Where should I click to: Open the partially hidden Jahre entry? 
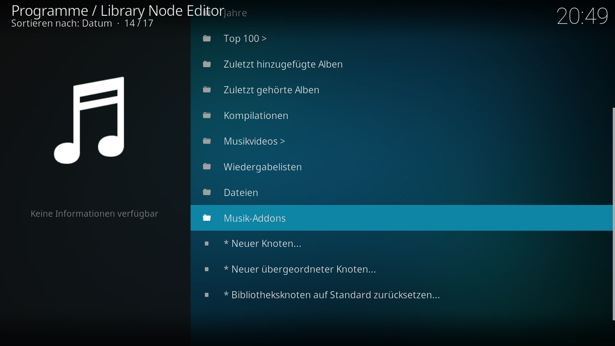click(235, 13)
